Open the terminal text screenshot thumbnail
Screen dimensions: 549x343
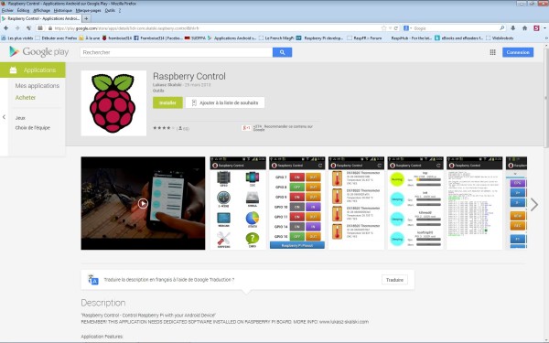coord(474,203)
